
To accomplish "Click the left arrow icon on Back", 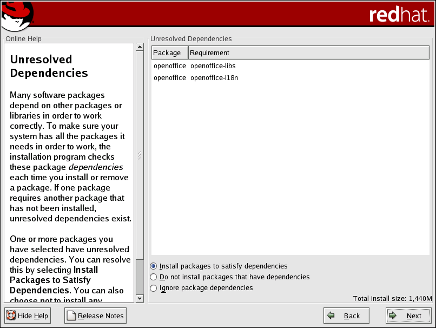I will click(x=331, y=316).
